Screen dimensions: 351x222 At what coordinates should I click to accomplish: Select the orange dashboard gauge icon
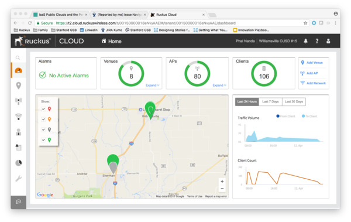(18, 70)
